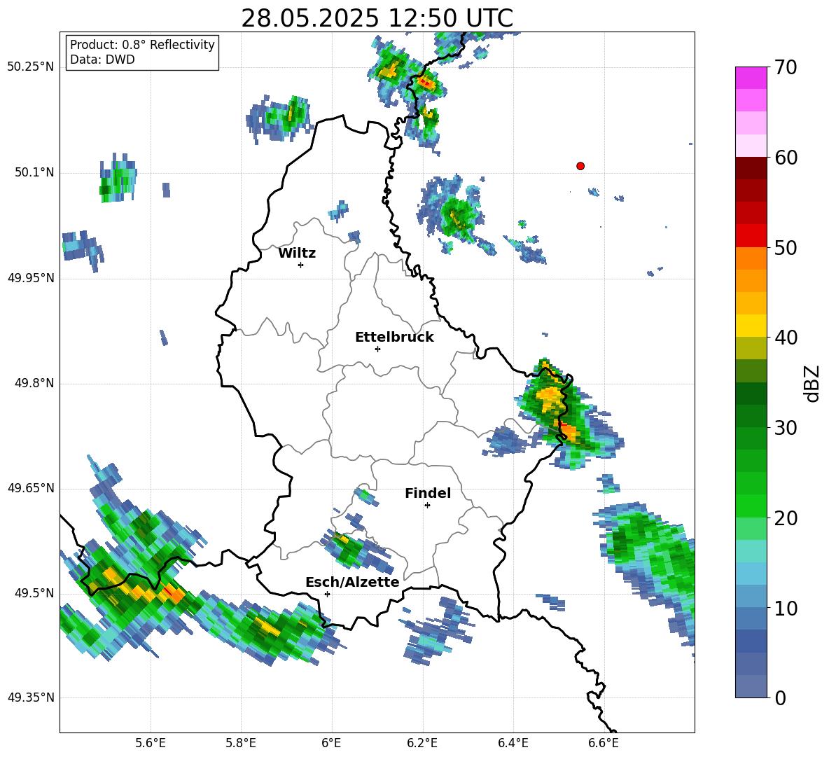Click the orange colorbar band below 50
The width and height of the screenshot is (829, 757).
coord(751,258)
